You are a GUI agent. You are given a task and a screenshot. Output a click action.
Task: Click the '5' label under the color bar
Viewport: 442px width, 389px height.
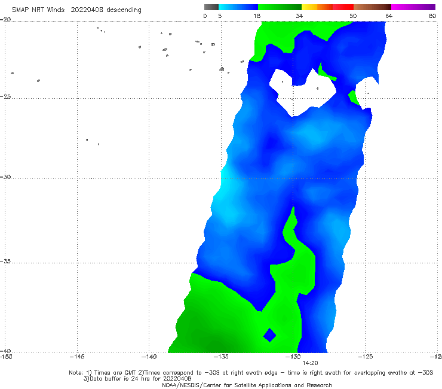tap(220, 16)
